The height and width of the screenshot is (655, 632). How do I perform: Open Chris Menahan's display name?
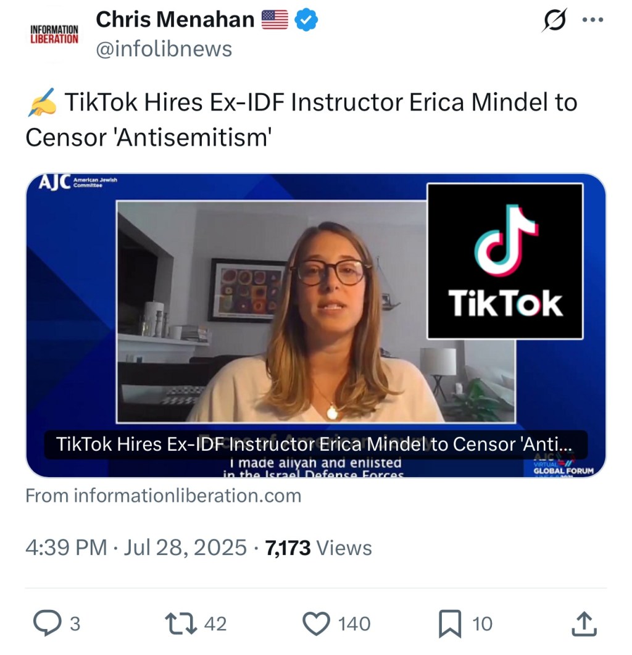175,19
